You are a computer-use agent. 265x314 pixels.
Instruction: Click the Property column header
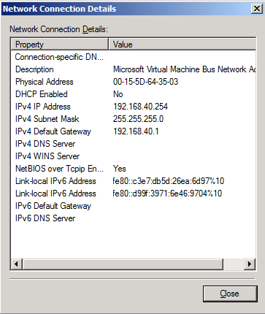[60, 45]
